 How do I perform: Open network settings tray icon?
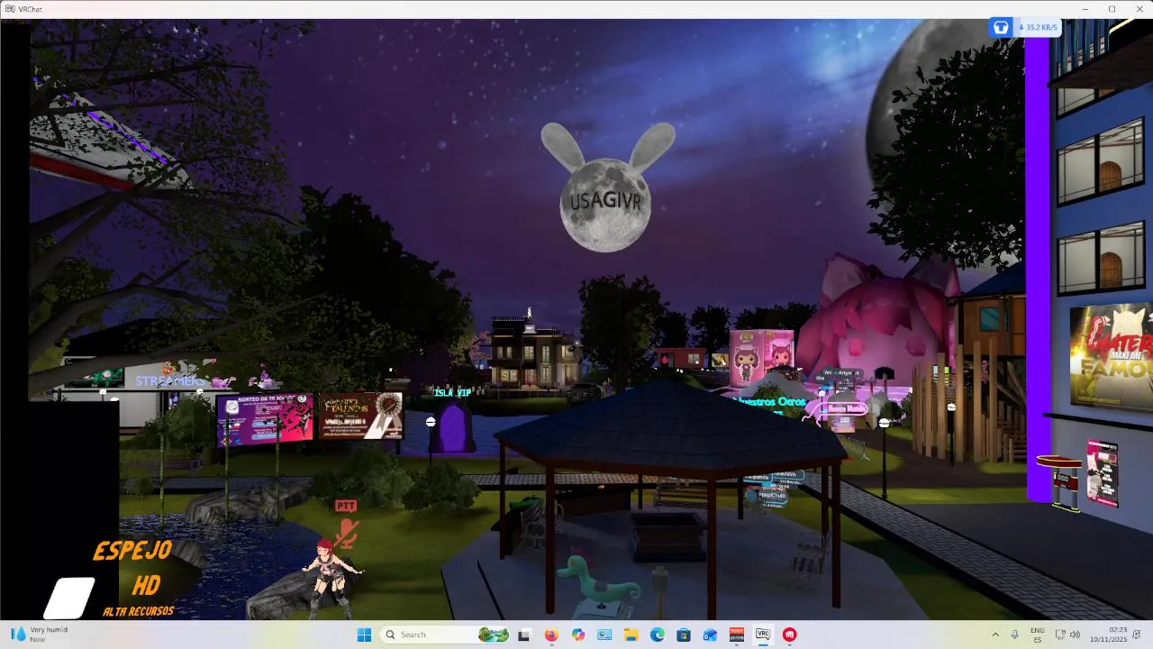click(x=1060, y=635)
